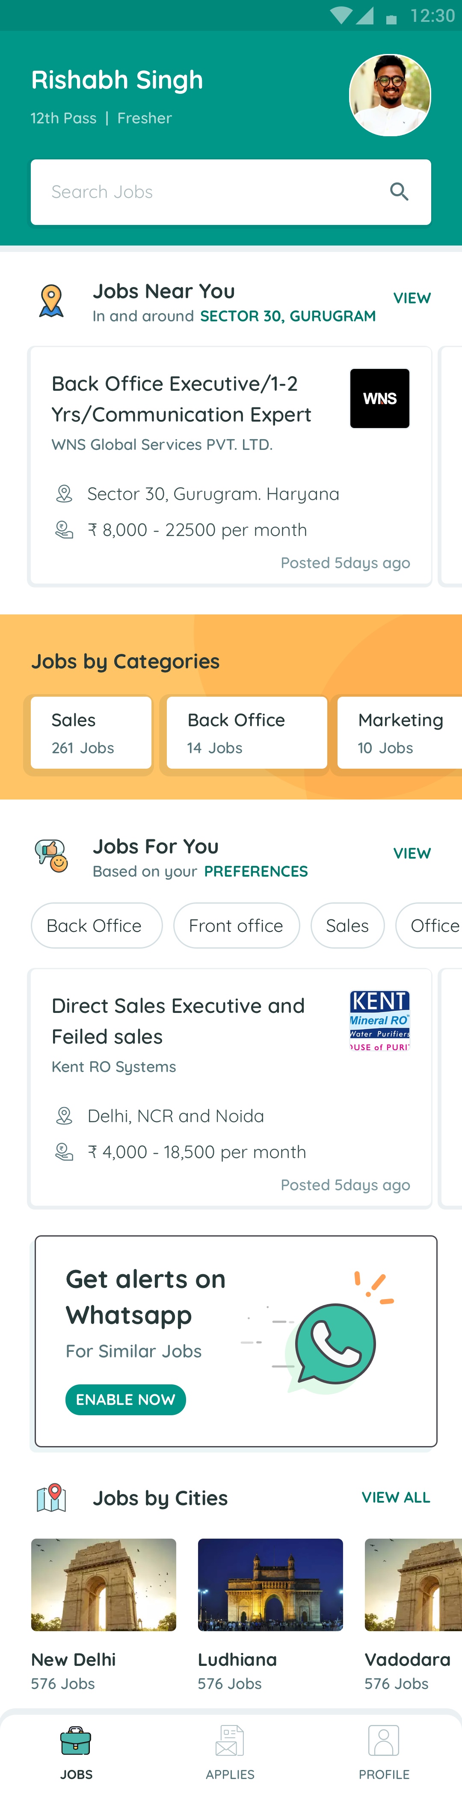This screenshot has width=462, height=1797.
Task: Open the Sales 261 Jobs category
Action: pos(91,733)
